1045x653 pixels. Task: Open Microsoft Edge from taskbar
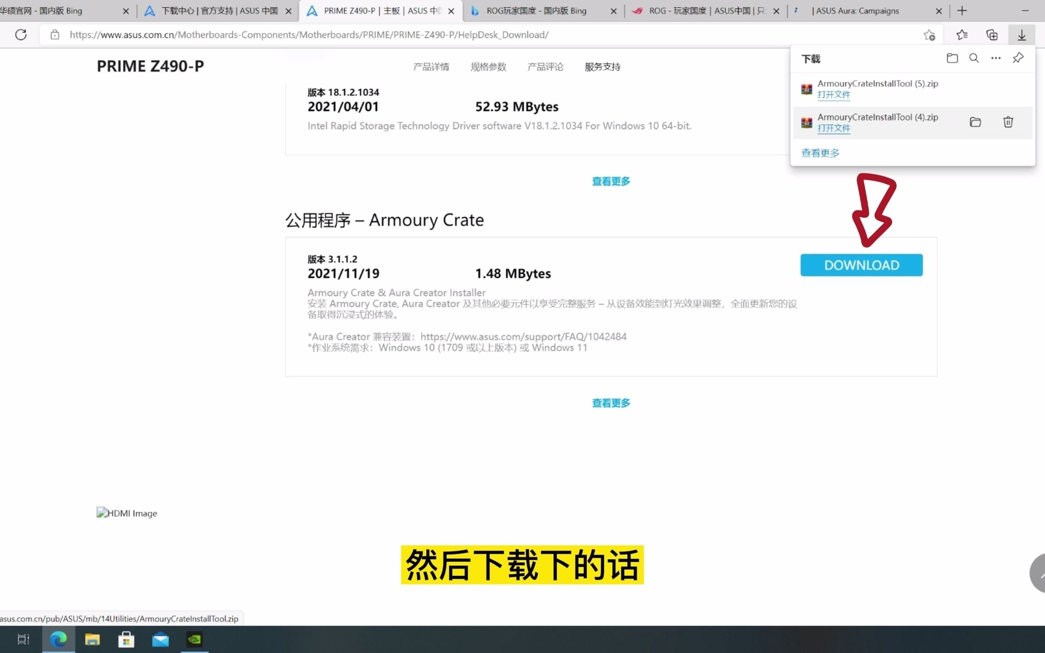click(x=59, y=639)
